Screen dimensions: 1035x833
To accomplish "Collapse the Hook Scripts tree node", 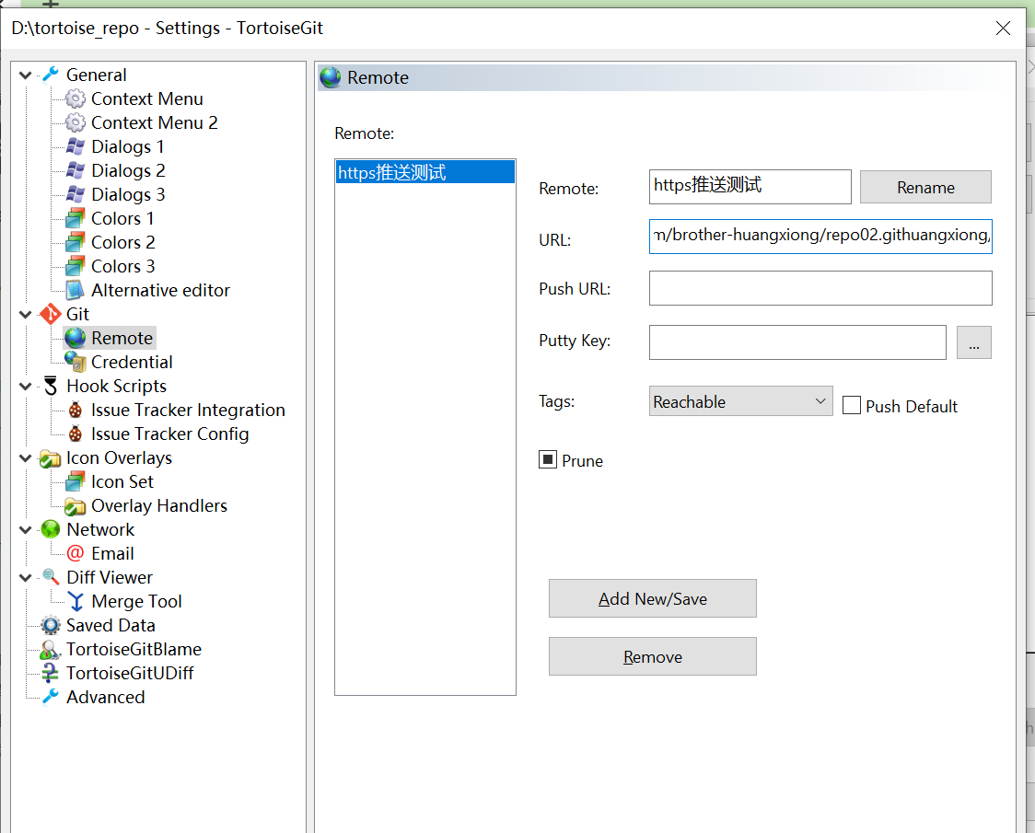I will pyautogui.click(x=25, y=387).
